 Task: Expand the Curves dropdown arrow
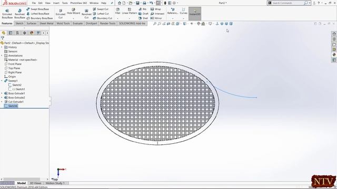[183, 19]
